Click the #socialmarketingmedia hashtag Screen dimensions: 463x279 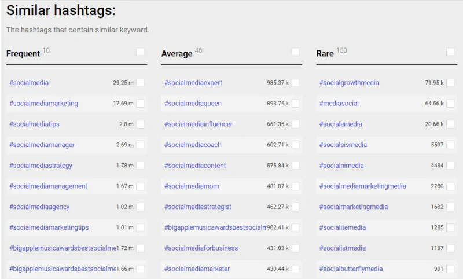354,207
